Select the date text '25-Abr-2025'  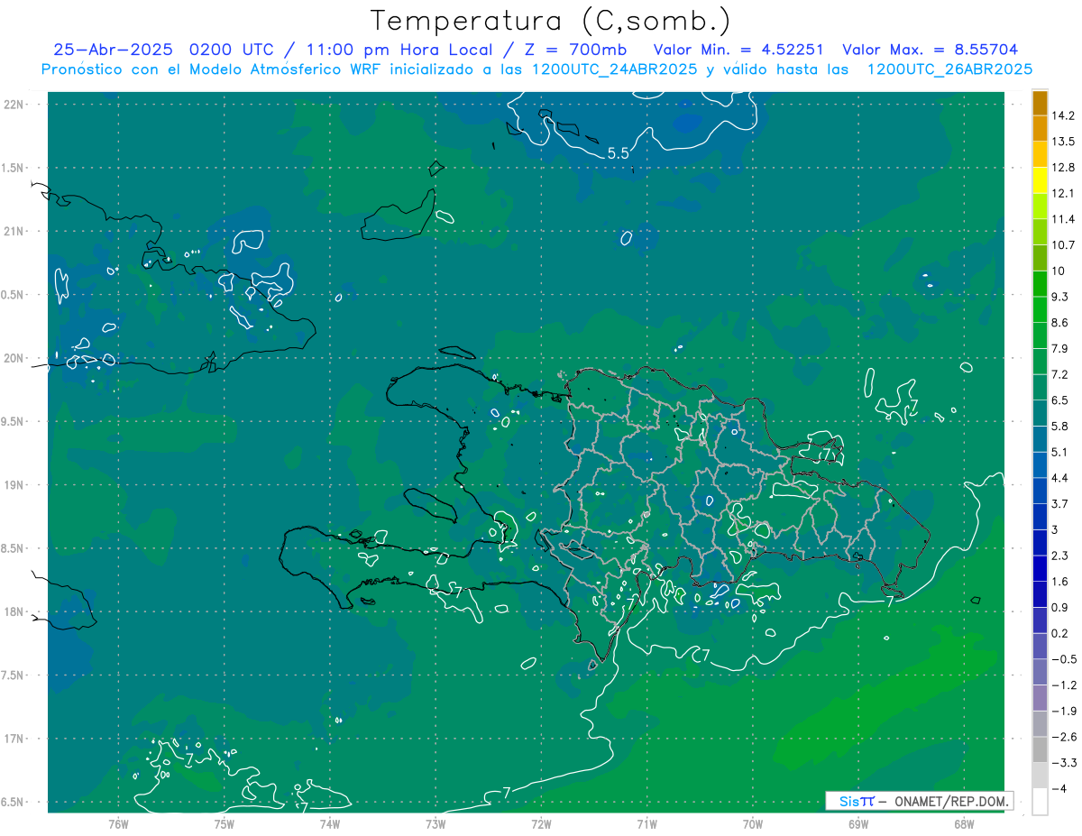(x=115, y=50)
